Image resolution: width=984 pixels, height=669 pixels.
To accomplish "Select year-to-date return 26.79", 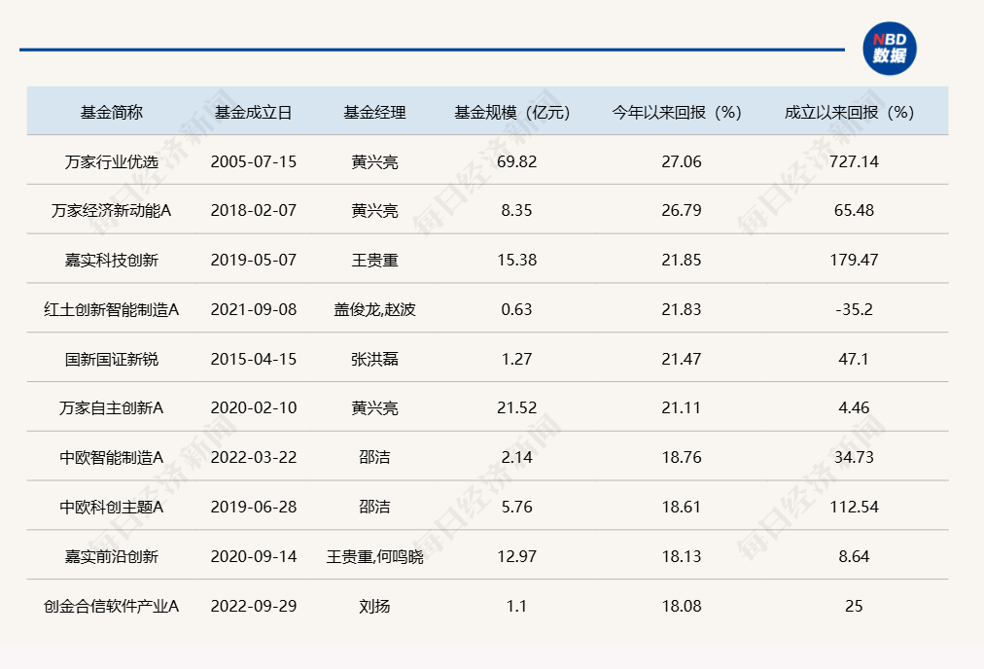I will (682, 210).
